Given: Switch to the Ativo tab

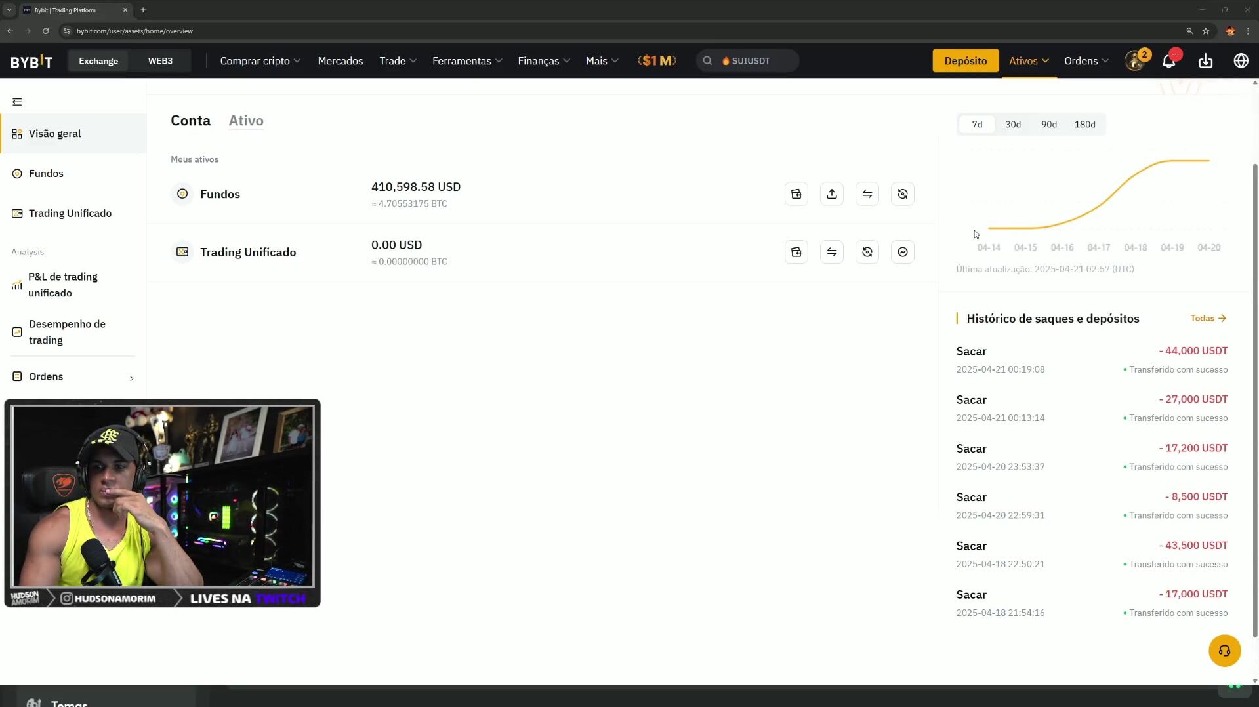Looking at the screenshot, I should click(x=246, y=121).
